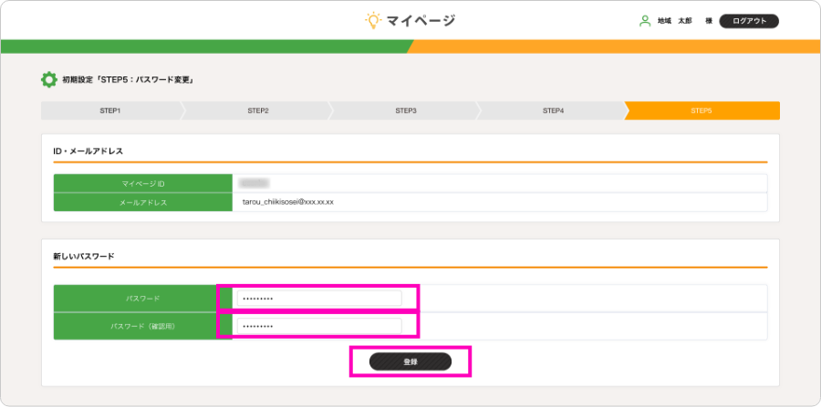Select the STEP1 progress step

110,111
